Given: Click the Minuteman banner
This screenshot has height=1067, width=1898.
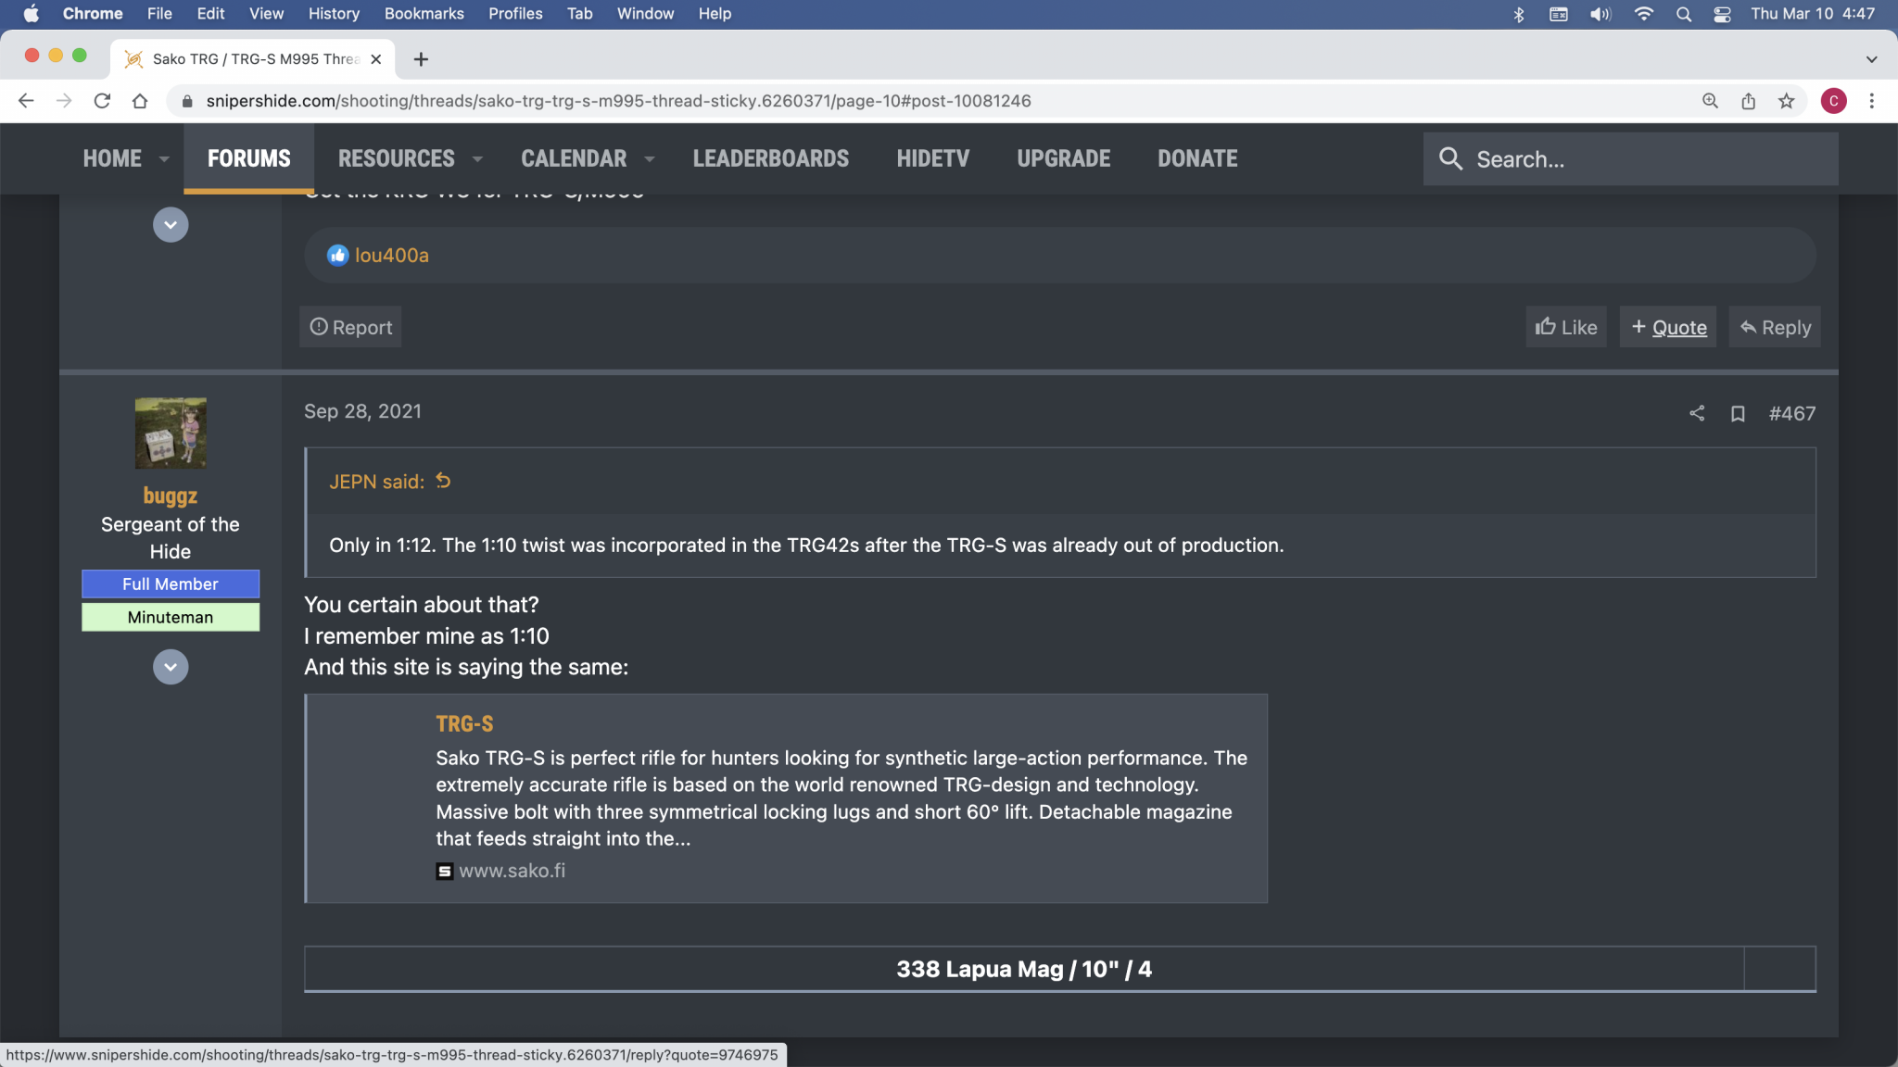Looking at the screenshot, I should tap(171, 618).
